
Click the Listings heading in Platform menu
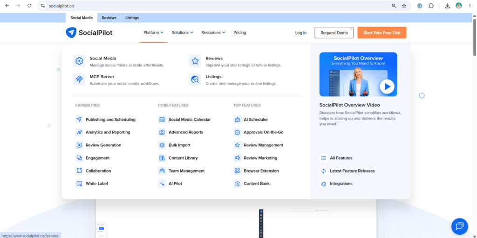[x=213, y=77]
